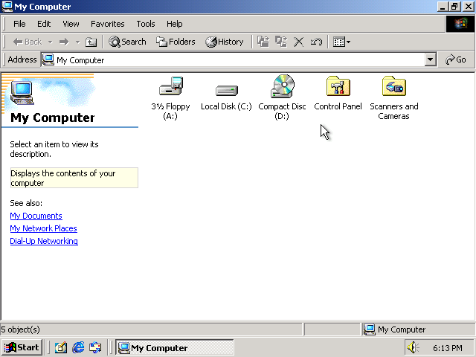Click the My Computer icon in address bar
The image size is (476, 357).
pyautogui.click(x=48, y=59)
